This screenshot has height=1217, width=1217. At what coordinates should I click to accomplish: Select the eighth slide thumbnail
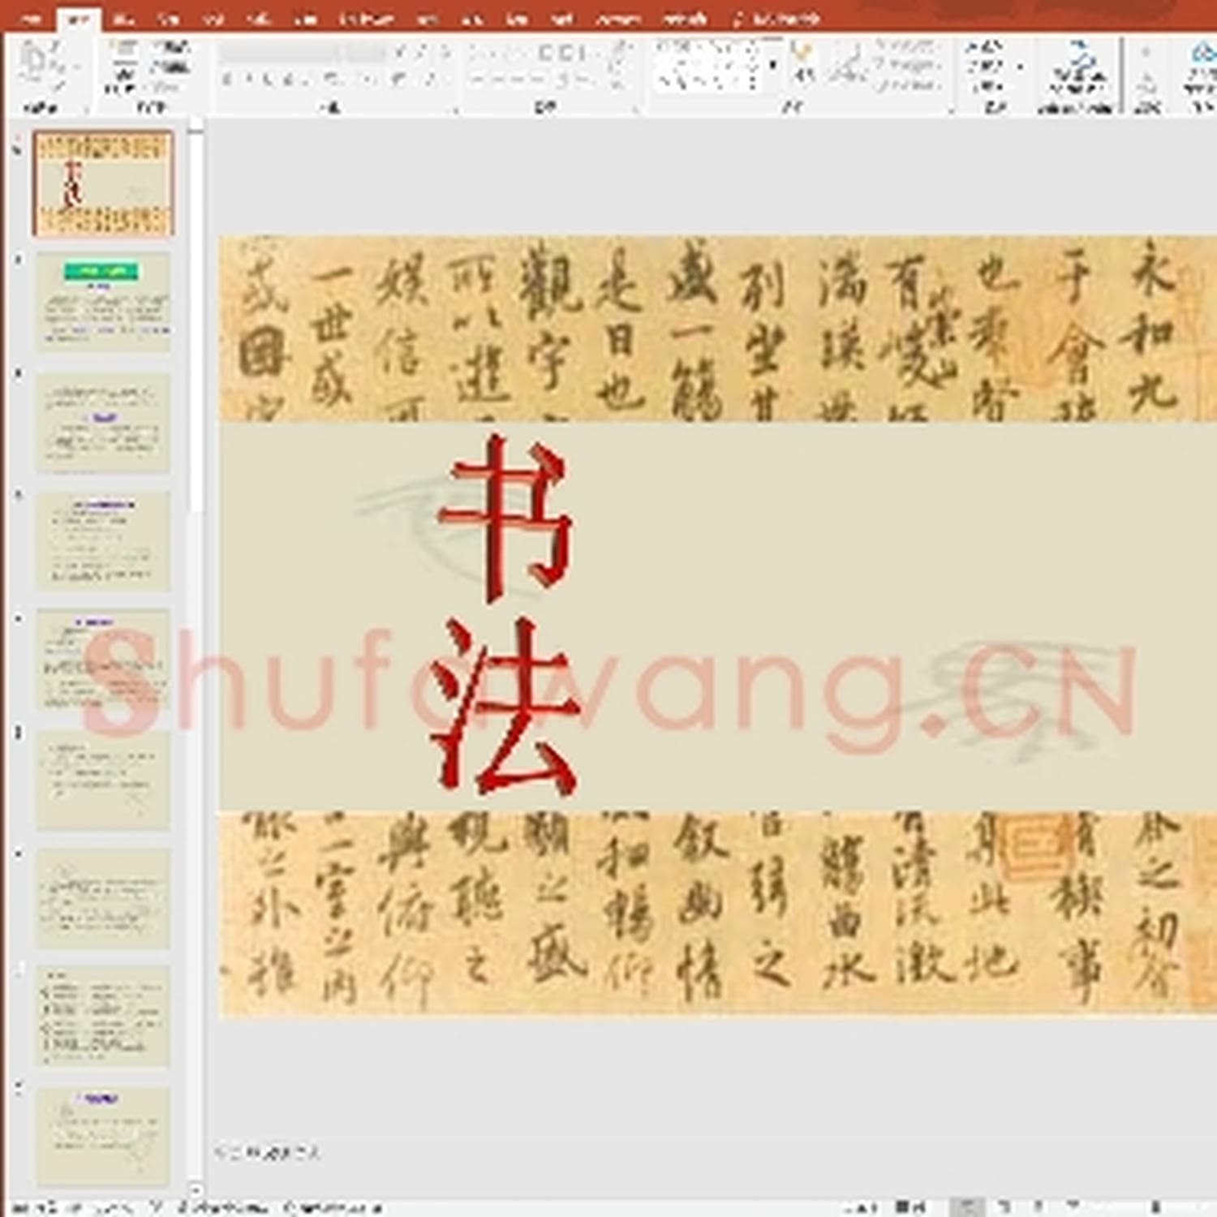coord(103,1016)
